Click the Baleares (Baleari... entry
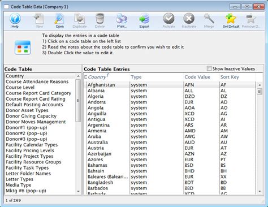268x207 pixels. [107, 177]
